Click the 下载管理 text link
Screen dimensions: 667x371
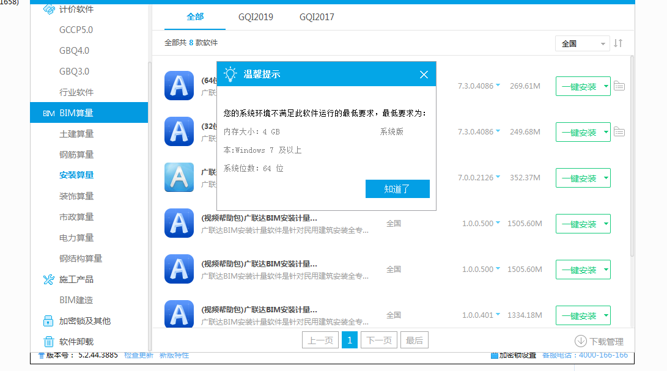point(606,342)
